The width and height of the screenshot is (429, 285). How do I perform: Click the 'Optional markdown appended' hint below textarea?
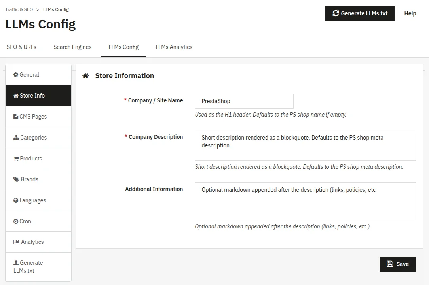click(283, 226)
